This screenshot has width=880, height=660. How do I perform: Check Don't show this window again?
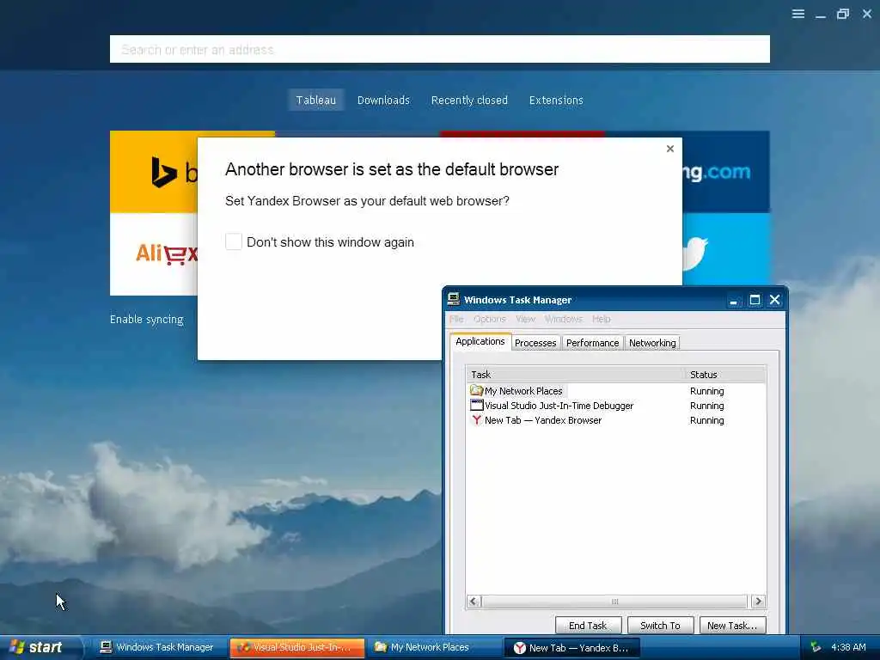click(234, 241)
